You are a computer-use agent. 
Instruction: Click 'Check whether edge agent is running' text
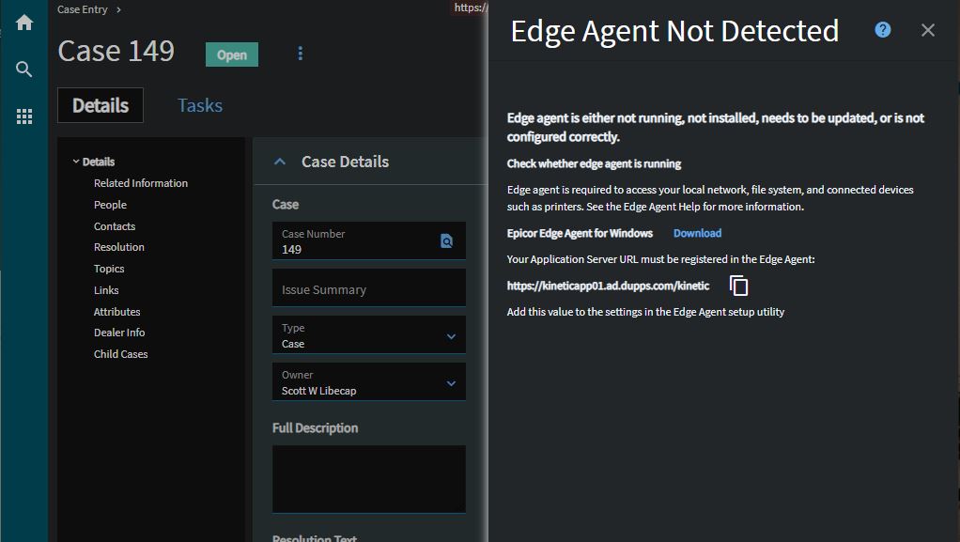(x=594, y=163)
